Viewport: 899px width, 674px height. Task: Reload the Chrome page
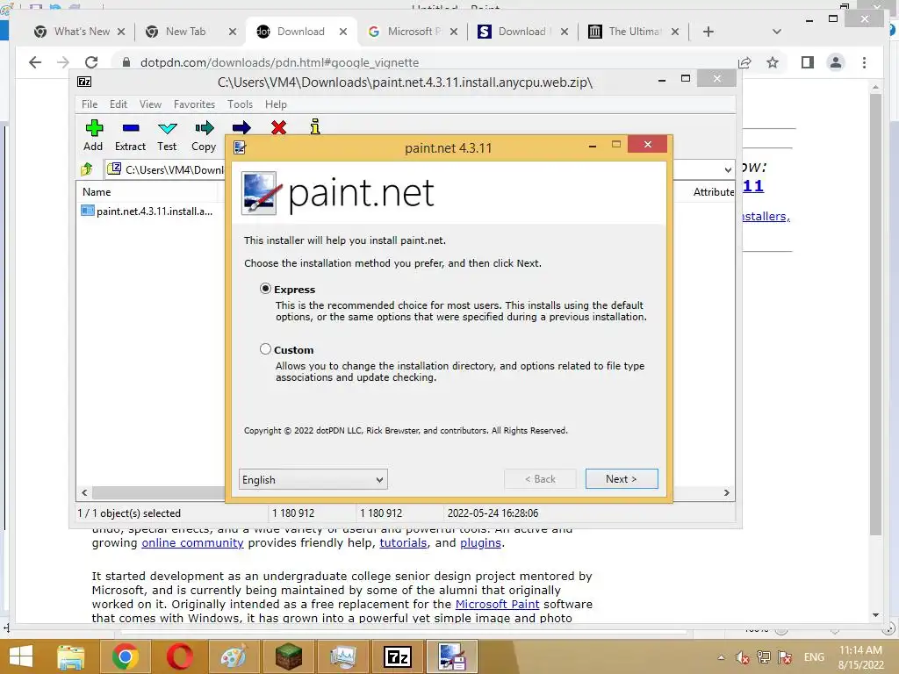point(91,62)
